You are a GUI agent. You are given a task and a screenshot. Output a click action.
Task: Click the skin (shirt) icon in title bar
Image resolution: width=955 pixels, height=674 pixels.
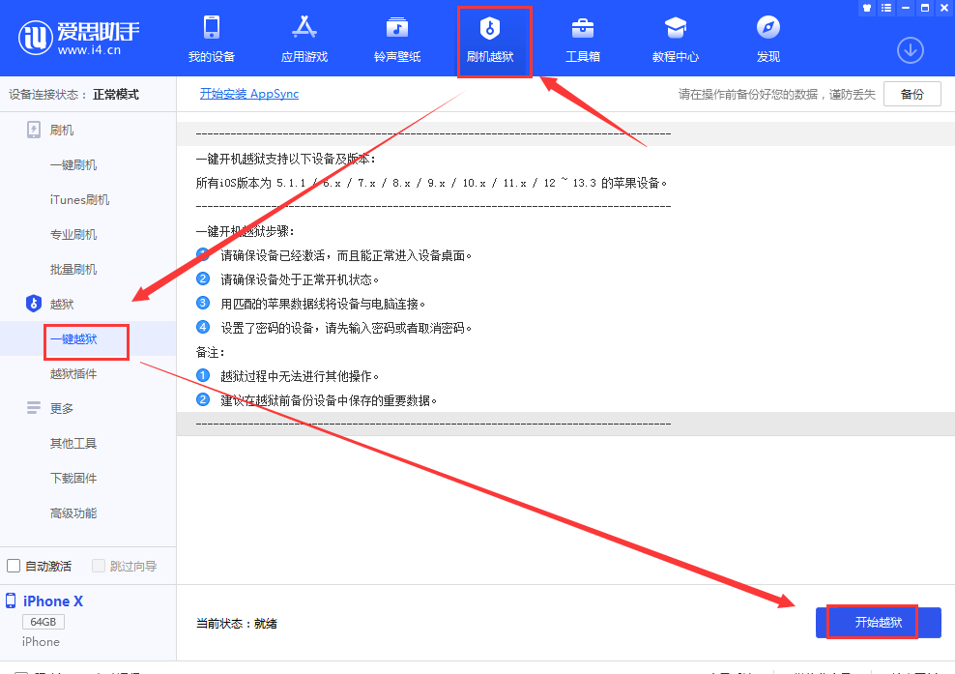click(865, 8)
